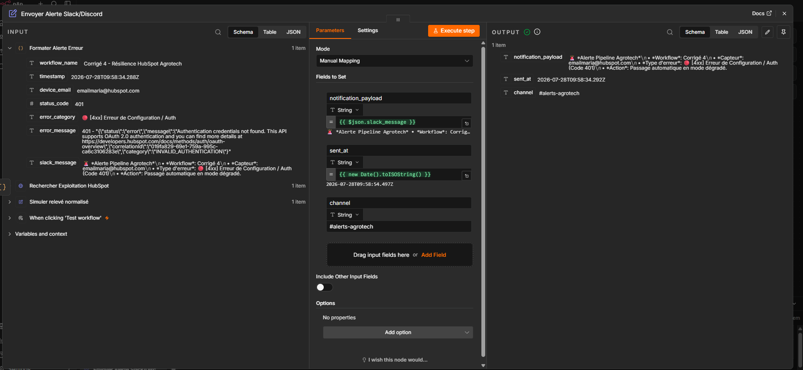
Task: Collapse the Formater Alerte Erreur section
Action: [10, 48]
